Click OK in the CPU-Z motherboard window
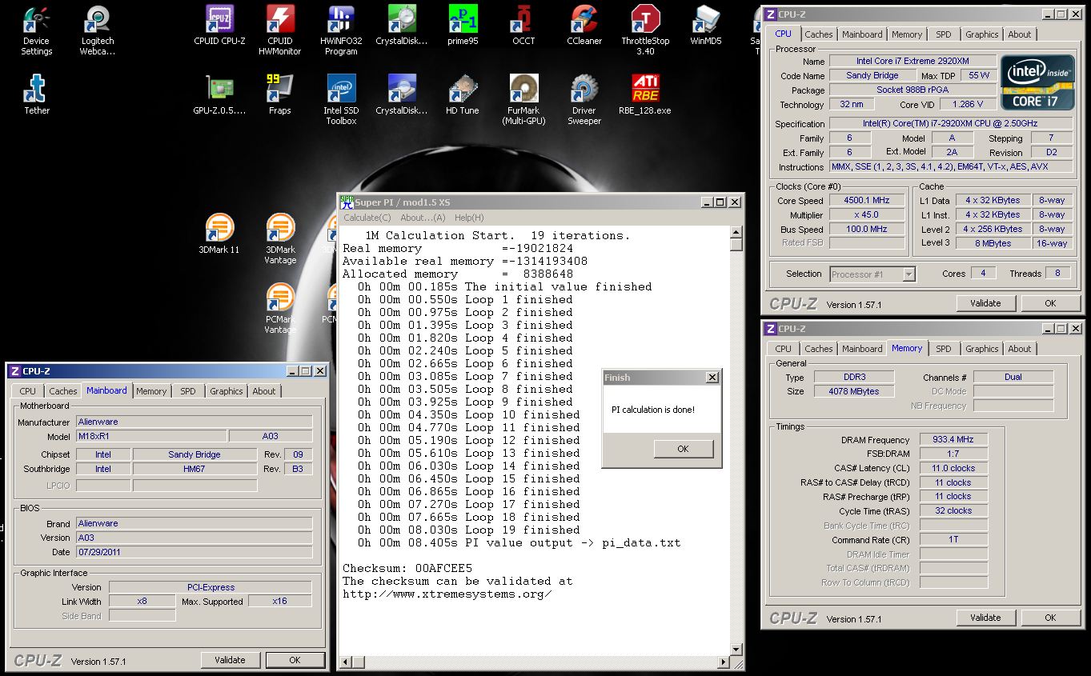 tap(295, 660)
